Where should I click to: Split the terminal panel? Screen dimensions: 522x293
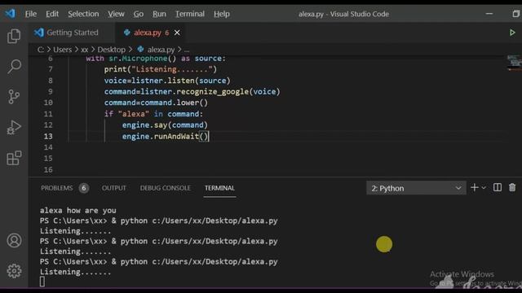498,188
